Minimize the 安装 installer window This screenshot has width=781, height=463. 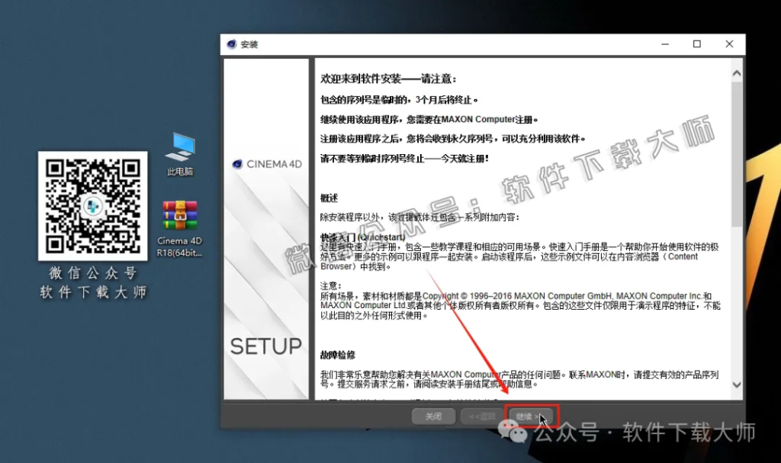(662, 44)
